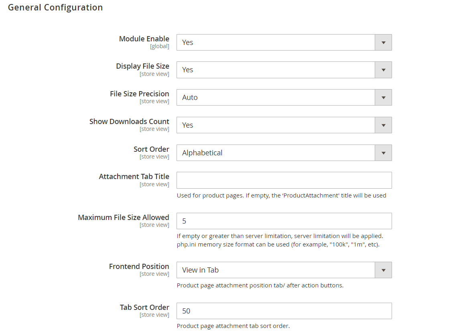Open the Module Enable dropdown
The image size is (457, 336).
click(284, 43)
